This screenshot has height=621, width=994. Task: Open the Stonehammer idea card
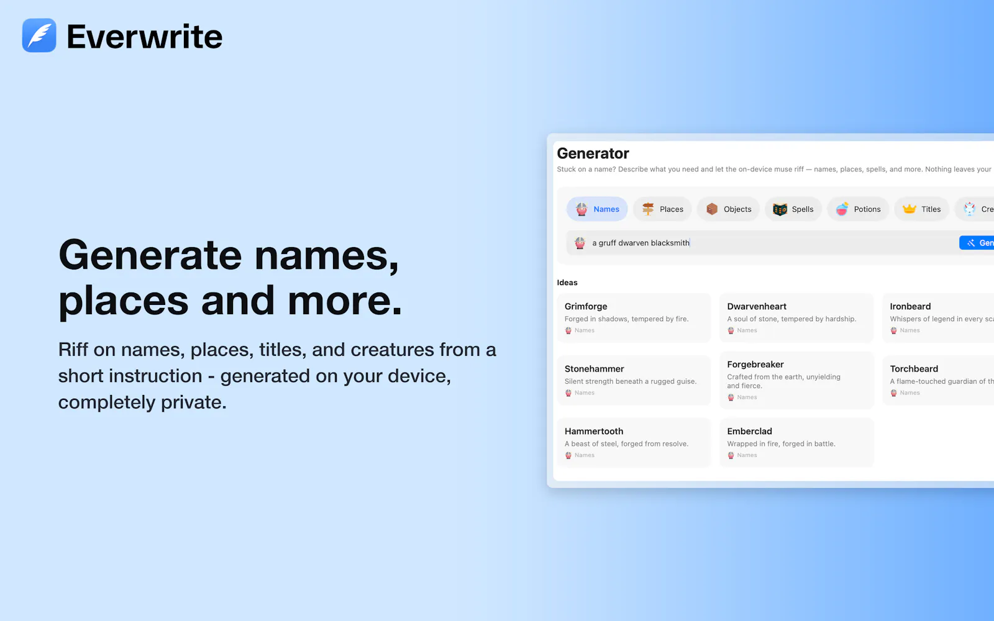point(634,380)
